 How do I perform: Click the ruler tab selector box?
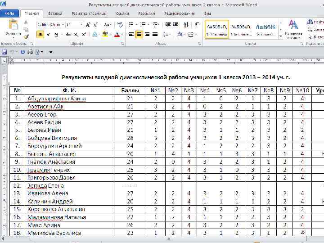click(x=4, y=61)
